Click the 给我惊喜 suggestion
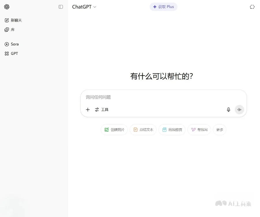The width and height of the screenshot is (260, 217). [x=172, y=130]
